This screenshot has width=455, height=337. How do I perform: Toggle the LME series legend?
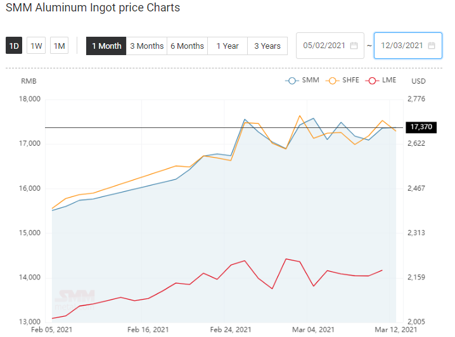tap(381, 80)
